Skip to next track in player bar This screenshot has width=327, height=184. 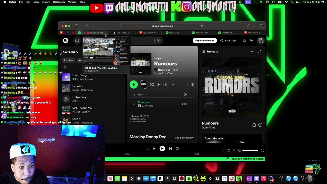point(170,148)
